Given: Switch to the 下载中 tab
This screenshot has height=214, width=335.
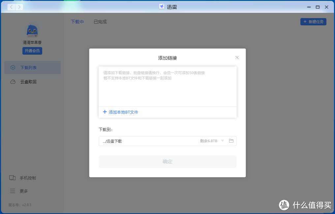Looking at the screenshot, I should (x=77, y=22).
